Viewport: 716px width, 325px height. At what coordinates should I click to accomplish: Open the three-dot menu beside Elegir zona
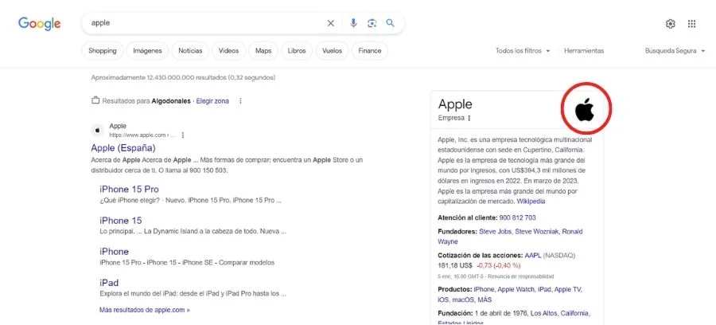[x=240, y=101]
